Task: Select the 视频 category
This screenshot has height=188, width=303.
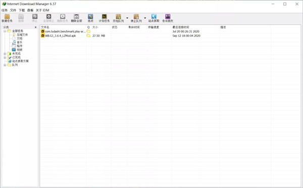Action: 20,50
